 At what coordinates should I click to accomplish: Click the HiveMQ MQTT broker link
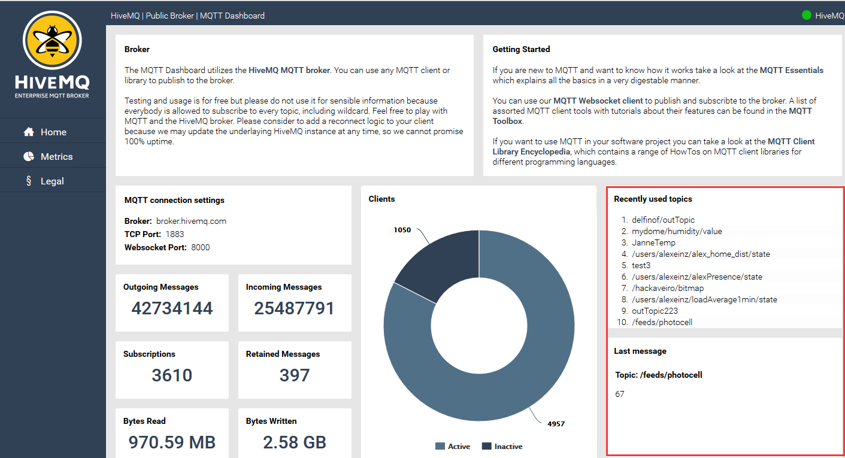289,70
